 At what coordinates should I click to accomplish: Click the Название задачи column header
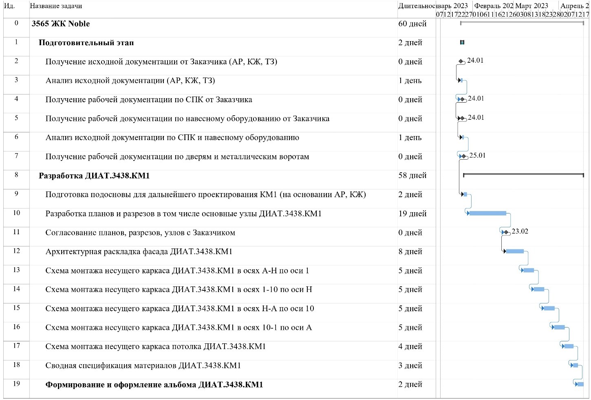[x=56, y=6]
